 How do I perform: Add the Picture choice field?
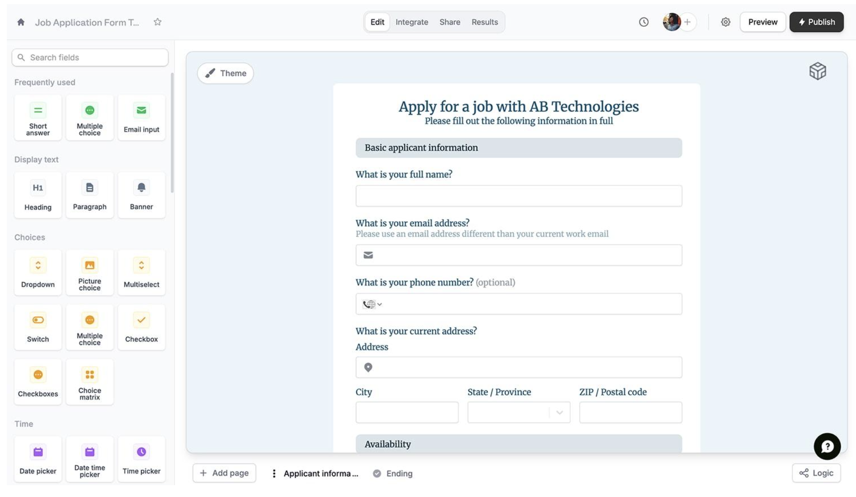pos(90,273)
